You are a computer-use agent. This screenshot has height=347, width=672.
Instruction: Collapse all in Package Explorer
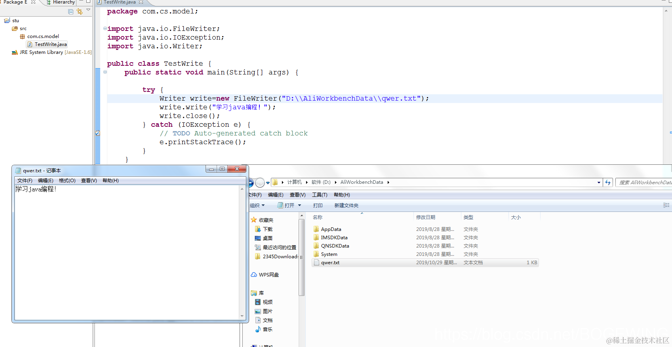tap(70, 11)
